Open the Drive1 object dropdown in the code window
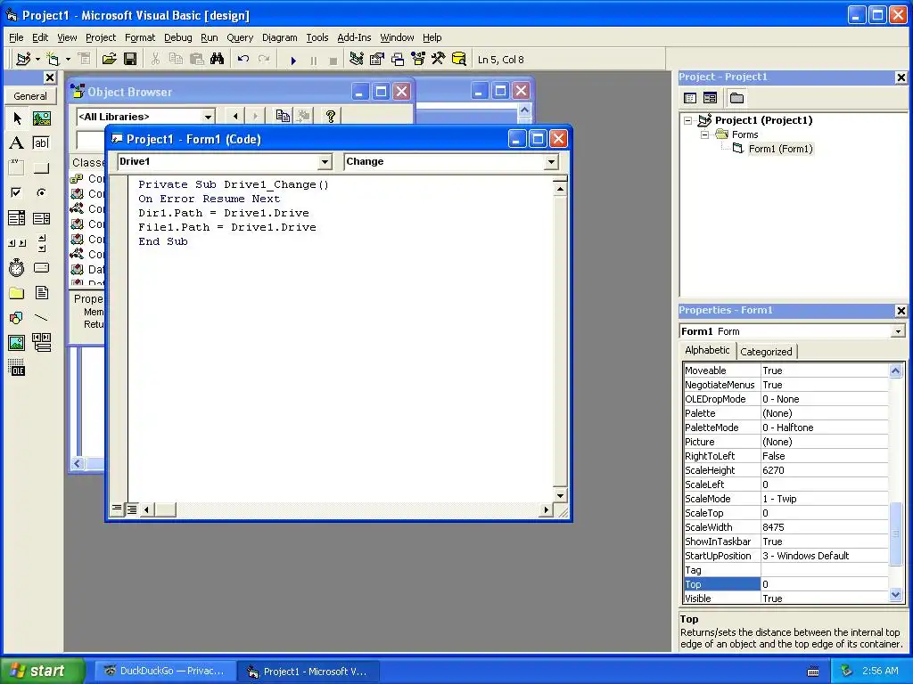 coord(325,162)
